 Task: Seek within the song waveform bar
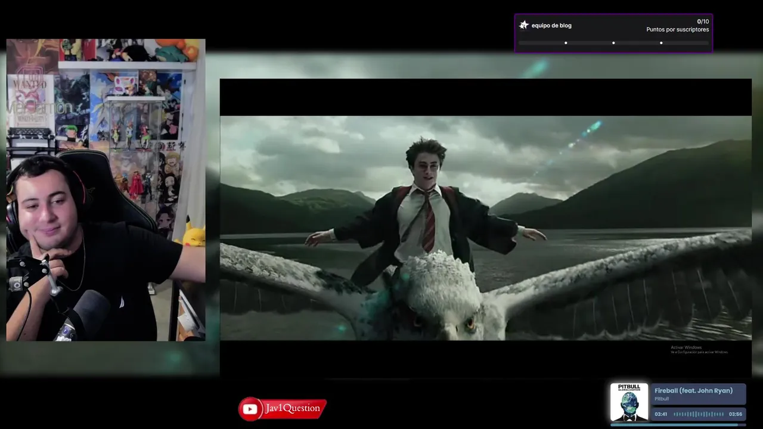click(699, 414)
